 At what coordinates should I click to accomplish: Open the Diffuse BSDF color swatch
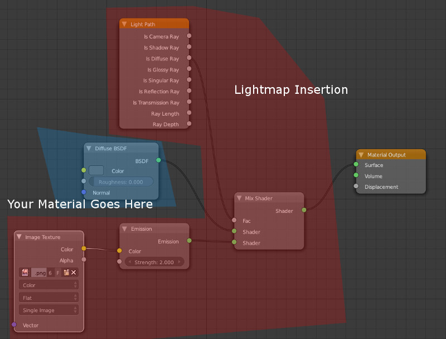(96, 170)
